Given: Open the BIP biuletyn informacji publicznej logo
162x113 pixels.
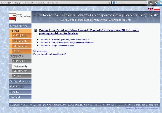Looking at the screenshot, I should pyautogui.click(x=20, y=17).
